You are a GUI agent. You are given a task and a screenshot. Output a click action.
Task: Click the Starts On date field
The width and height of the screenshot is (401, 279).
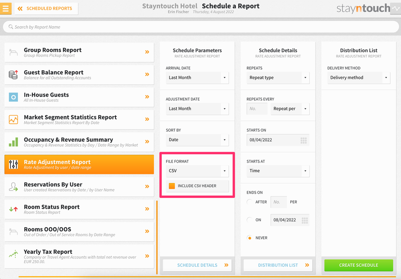tap(278, 140)
